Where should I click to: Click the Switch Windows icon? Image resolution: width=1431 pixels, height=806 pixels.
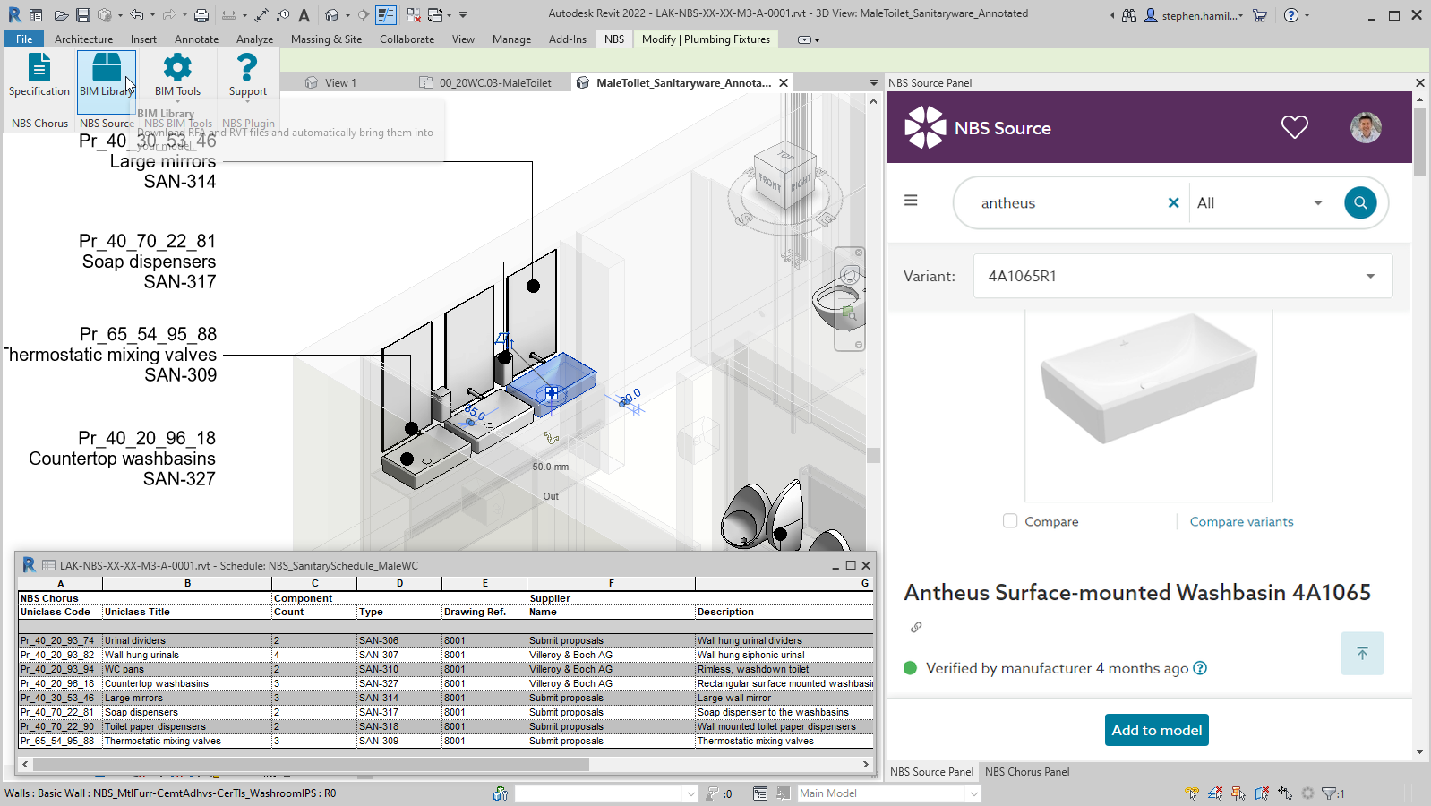pos(435,15)
